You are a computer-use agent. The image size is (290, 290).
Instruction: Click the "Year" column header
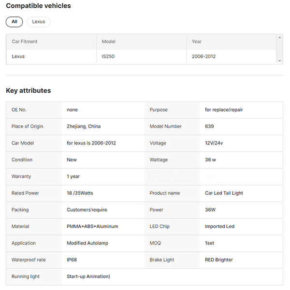197,42
